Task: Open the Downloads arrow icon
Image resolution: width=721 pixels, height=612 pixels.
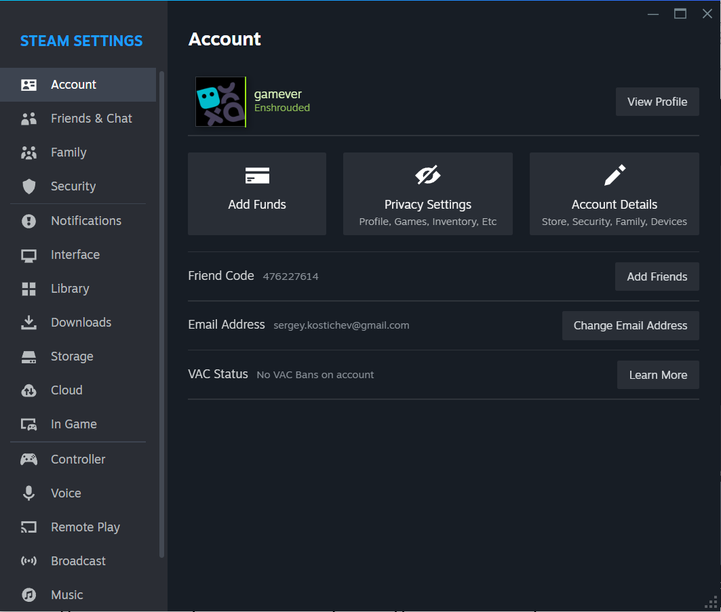Action: tap(28, 323)
